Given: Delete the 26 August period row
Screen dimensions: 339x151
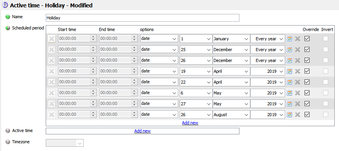Looking at the screenshot, I should pyautogui.click(x=52, y=115).
